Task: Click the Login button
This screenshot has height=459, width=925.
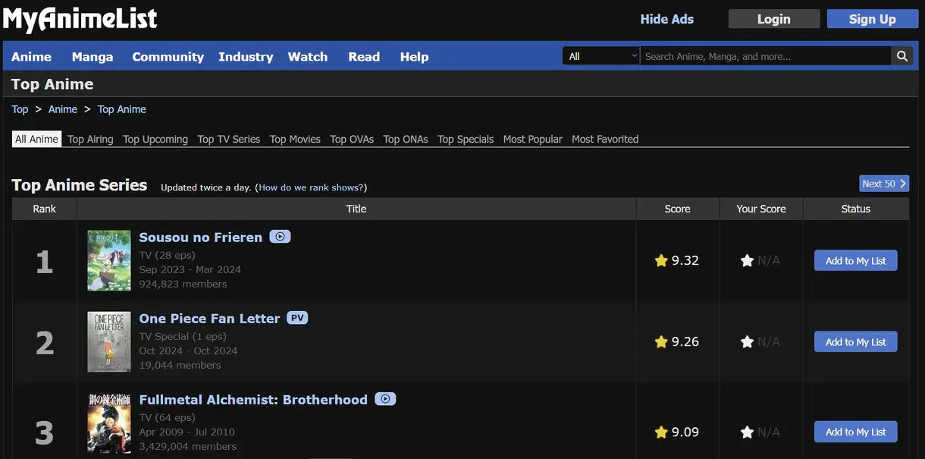Action: (774, 19)
